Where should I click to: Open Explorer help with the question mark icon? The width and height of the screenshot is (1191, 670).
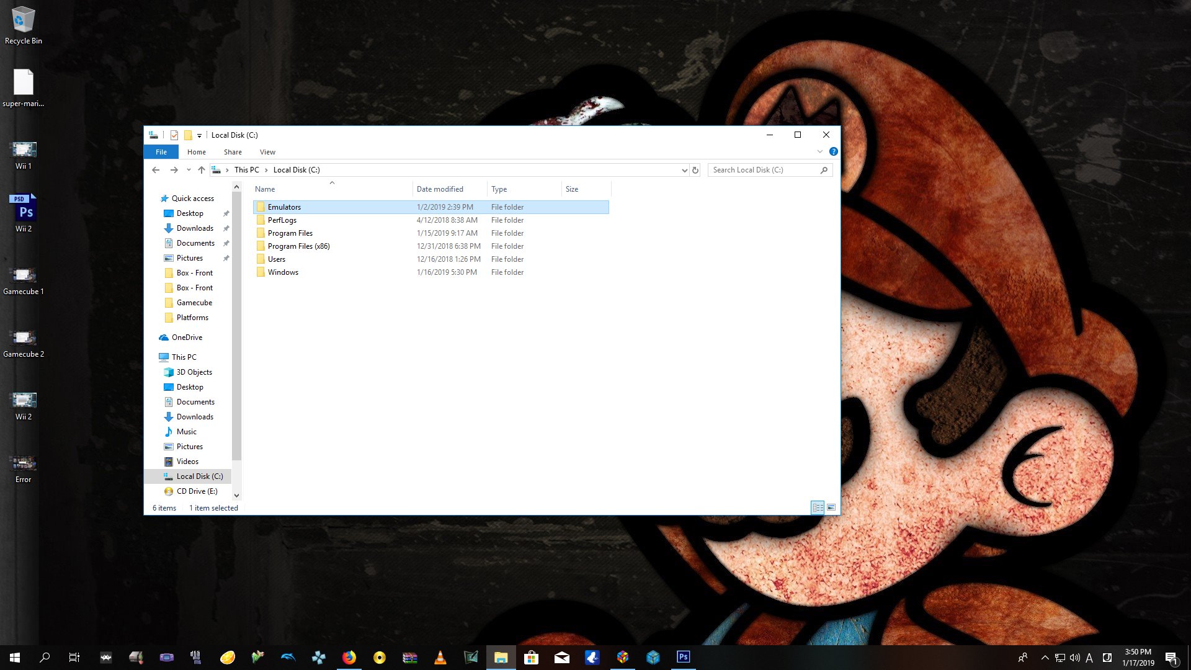(x=833, y=151)
